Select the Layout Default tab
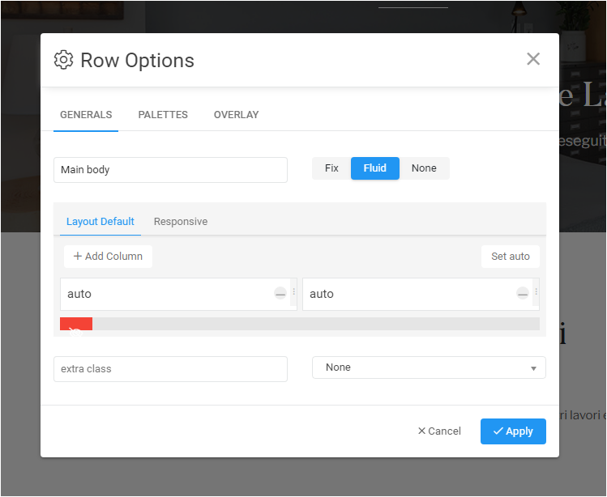The width and height of the screenshot is (607, 497). [100, 222]
